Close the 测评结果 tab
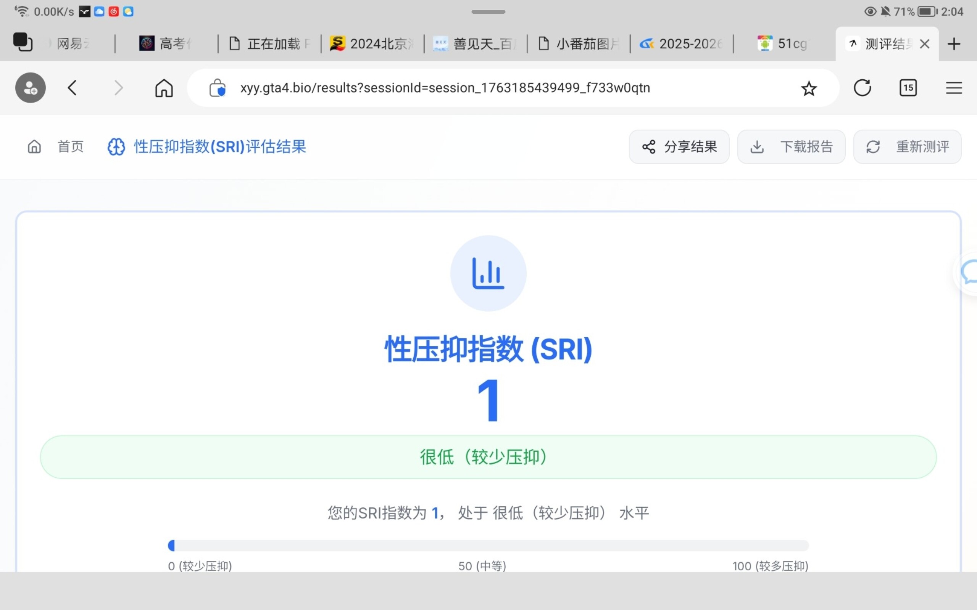Screen dimensions: 977x610 coord(924,43)
